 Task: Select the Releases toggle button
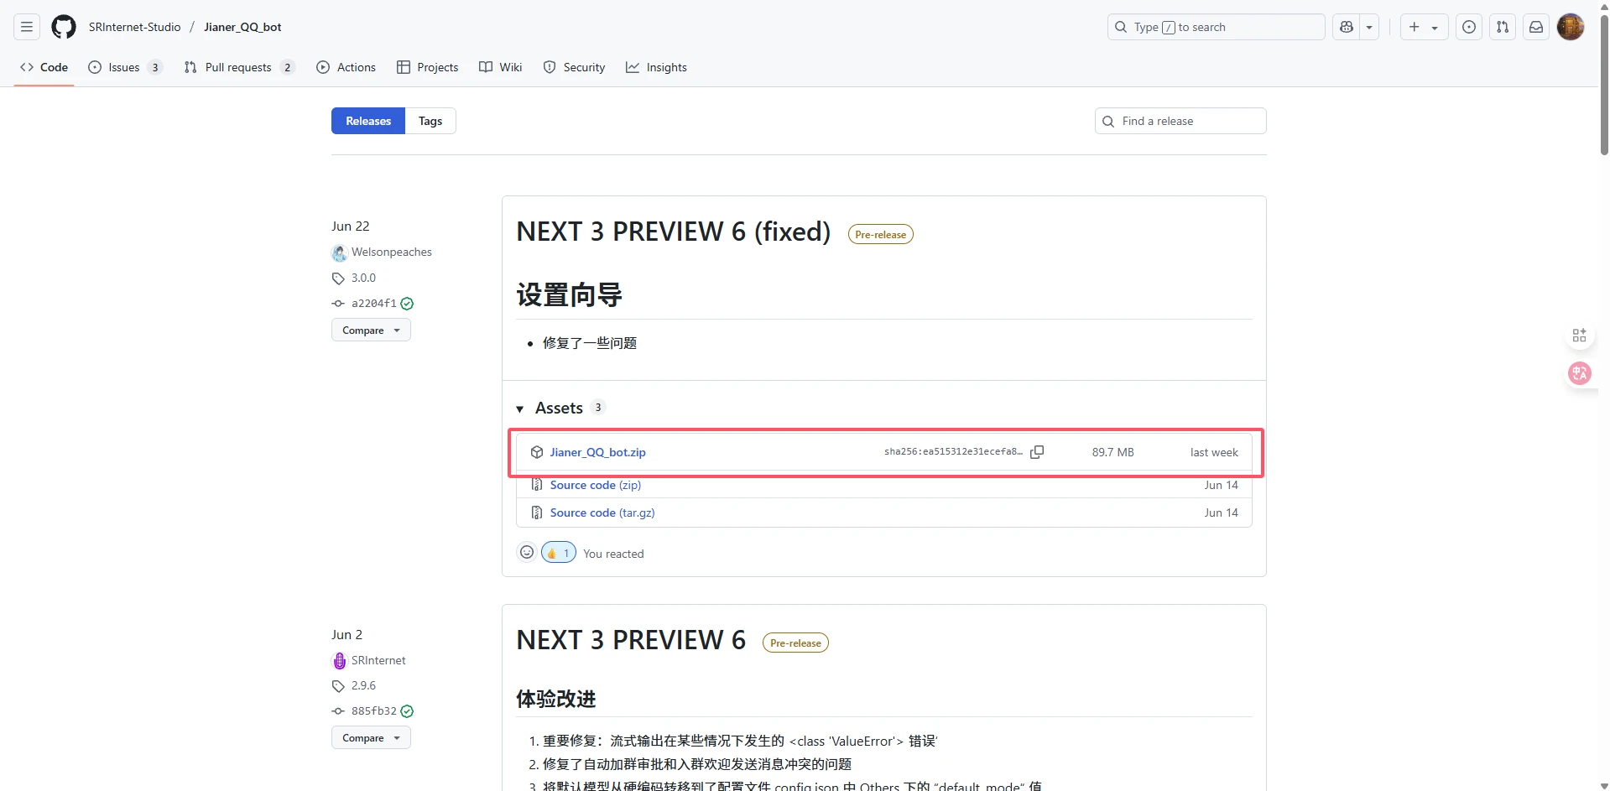point(368,121)
